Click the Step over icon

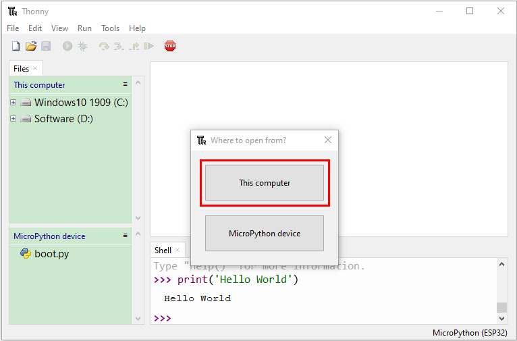pyautogui.click(x=104, y=46)
